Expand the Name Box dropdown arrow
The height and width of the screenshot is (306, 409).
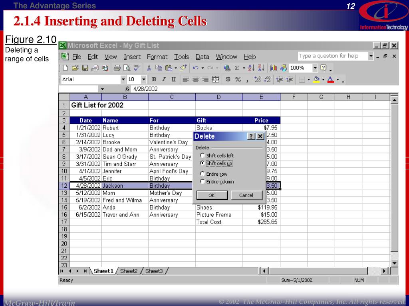[102, 89]
